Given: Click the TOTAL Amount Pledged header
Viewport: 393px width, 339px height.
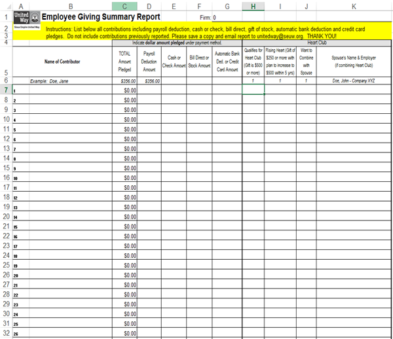Looking at the screenshot, I should click(x=124, y=62).
